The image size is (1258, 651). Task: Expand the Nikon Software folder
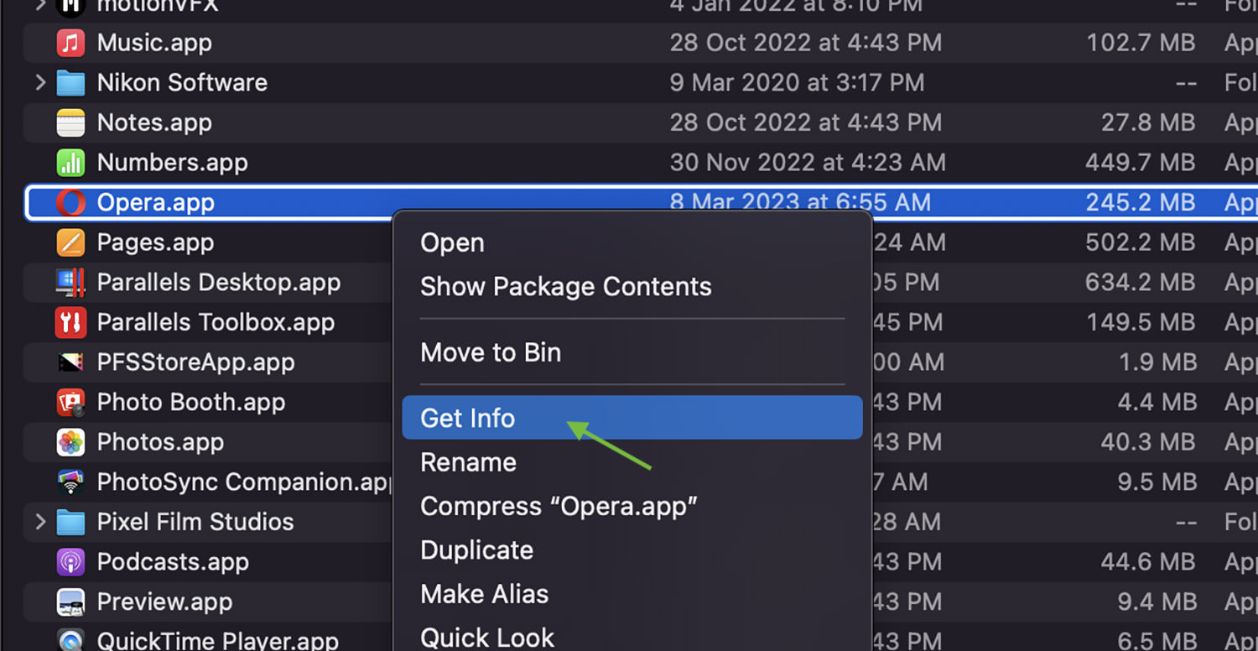pos(39,82)
